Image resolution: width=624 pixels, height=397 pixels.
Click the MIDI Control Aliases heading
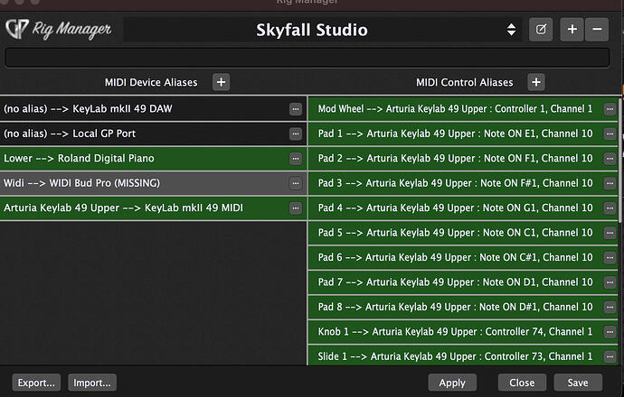click(465, 82)
